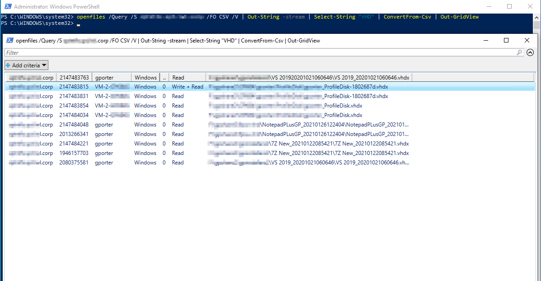Click the magnifier icon in the Filter box
Screen dimensions: 541x281
point(519,53)
